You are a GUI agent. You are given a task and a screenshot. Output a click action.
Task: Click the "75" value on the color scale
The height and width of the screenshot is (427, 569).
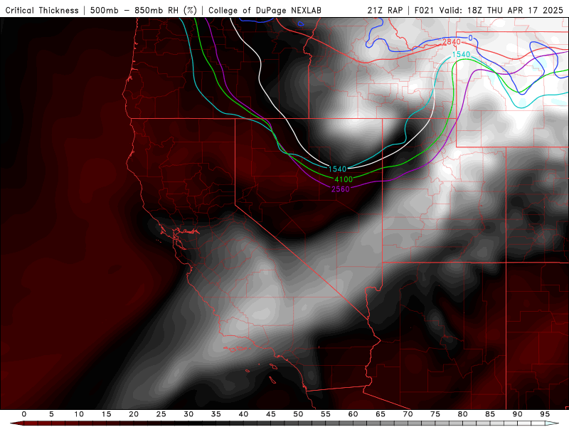435,414
